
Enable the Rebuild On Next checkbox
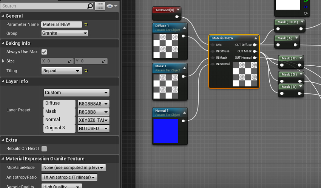pyautogui.click(x=44, y=149)
